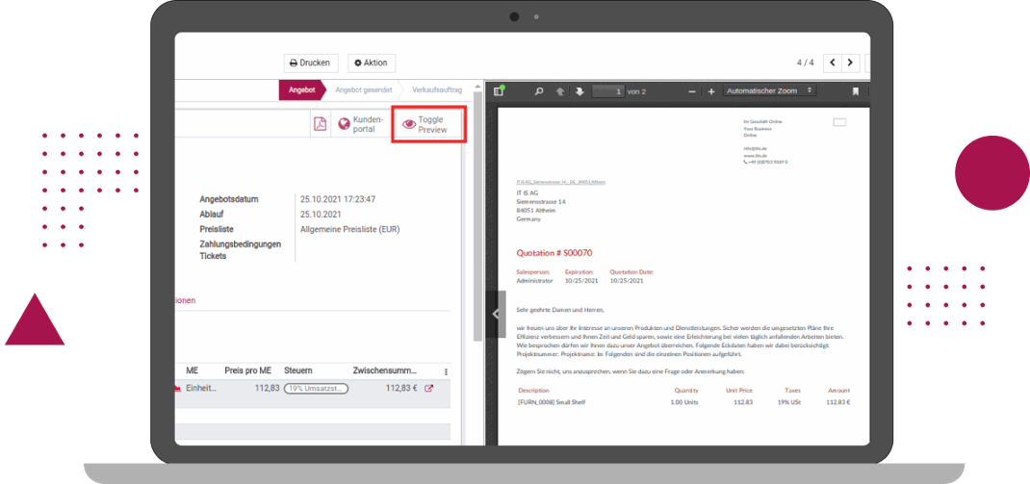Open search in the PDF viewer
Viewport: 1030px width, 484px height.
(x=539, y=91)
